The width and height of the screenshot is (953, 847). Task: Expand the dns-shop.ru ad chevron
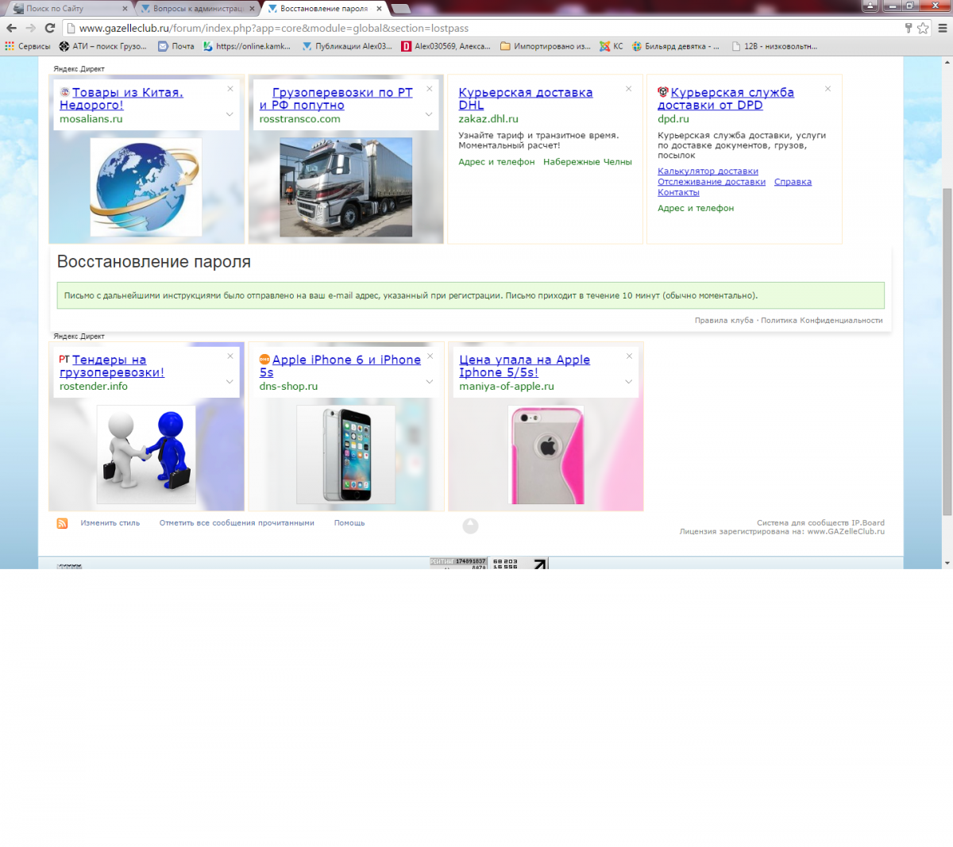429,382
